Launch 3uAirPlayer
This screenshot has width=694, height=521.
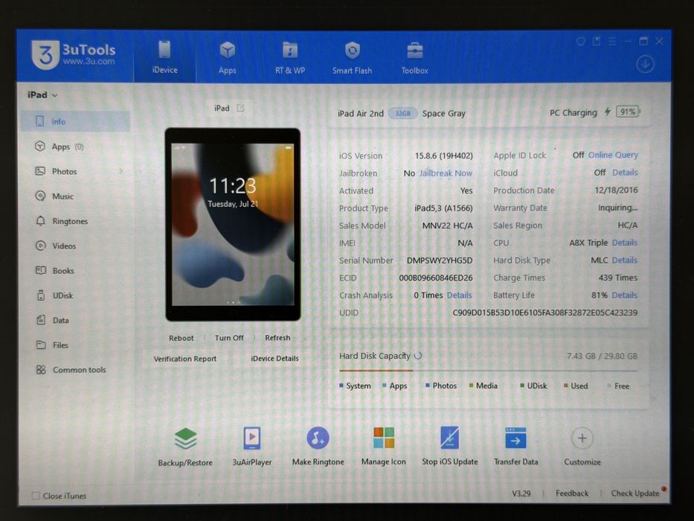click(252, 447)
